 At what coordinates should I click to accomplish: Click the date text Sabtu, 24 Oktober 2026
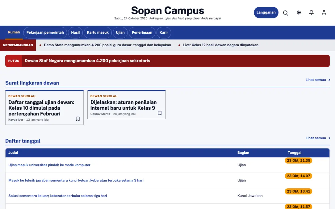point(131,18)
